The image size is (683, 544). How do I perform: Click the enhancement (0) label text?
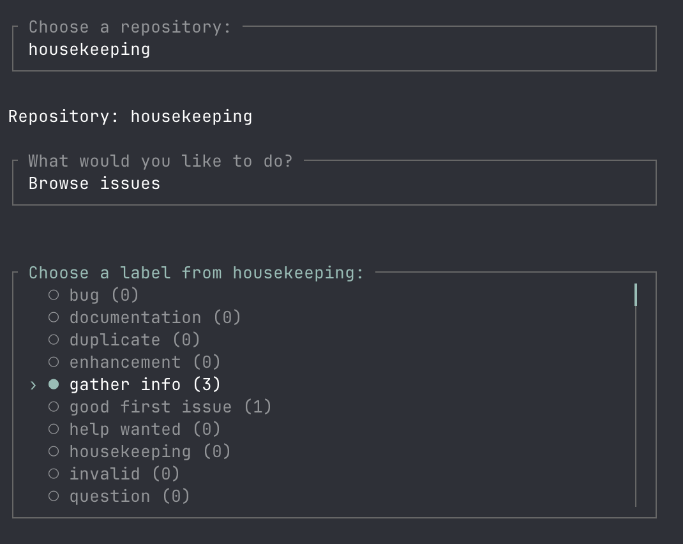(145, 362)
